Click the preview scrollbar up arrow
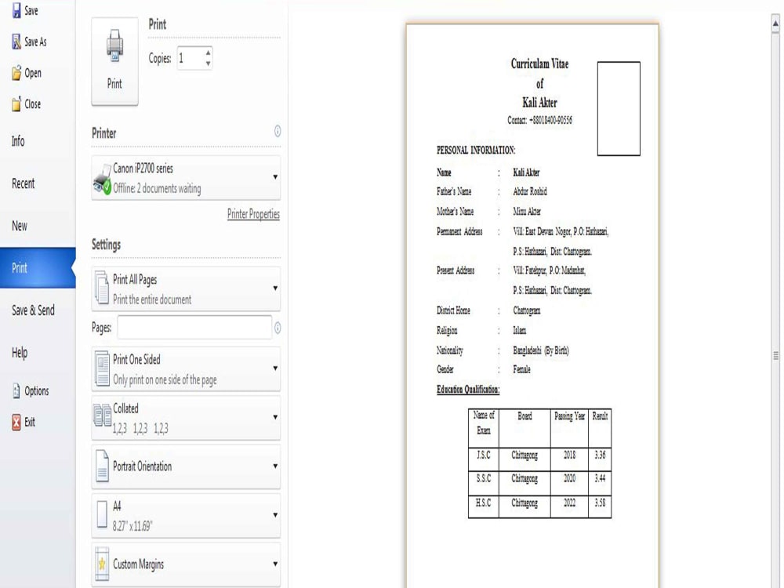Screen dimensions: 784x588 point(775,24)
